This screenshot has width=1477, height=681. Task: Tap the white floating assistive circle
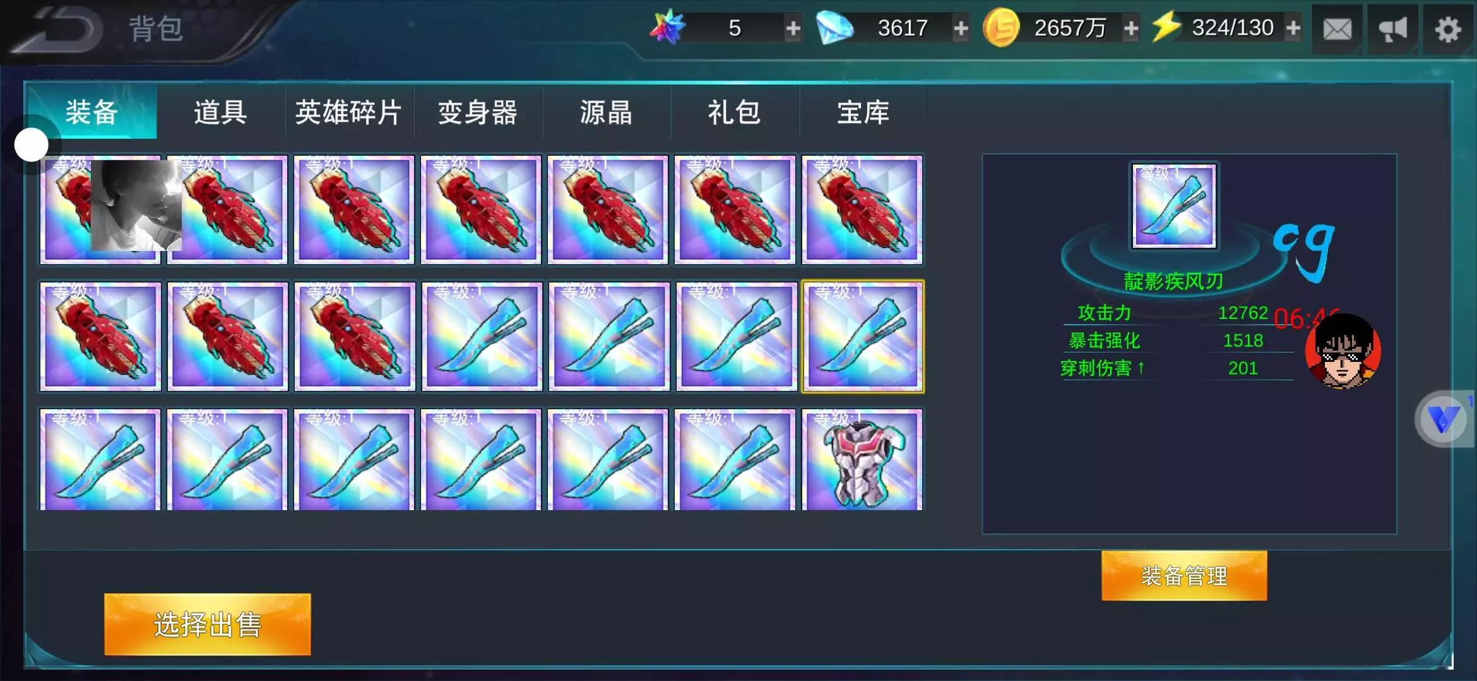(32, 145)
